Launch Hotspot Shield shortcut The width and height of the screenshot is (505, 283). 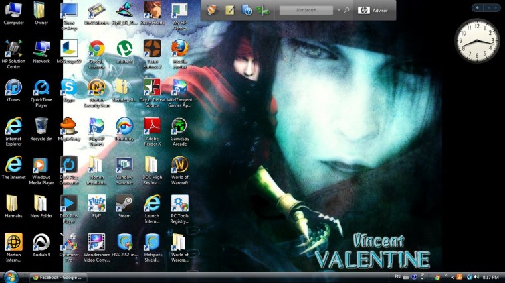pyautogui.click(x=152, y=247)
